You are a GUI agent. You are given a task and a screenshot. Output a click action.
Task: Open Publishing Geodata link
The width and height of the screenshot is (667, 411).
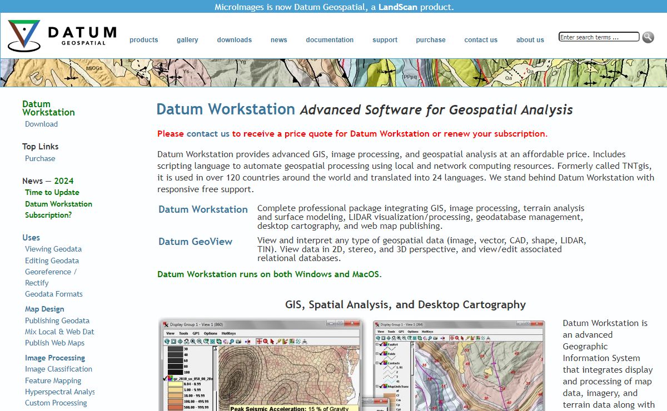tap(57, 321)
